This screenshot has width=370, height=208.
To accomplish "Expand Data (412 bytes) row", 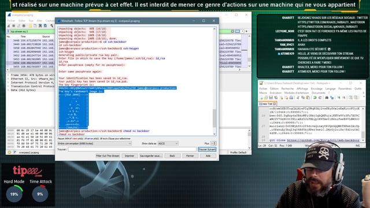I will tap(8, 90).
